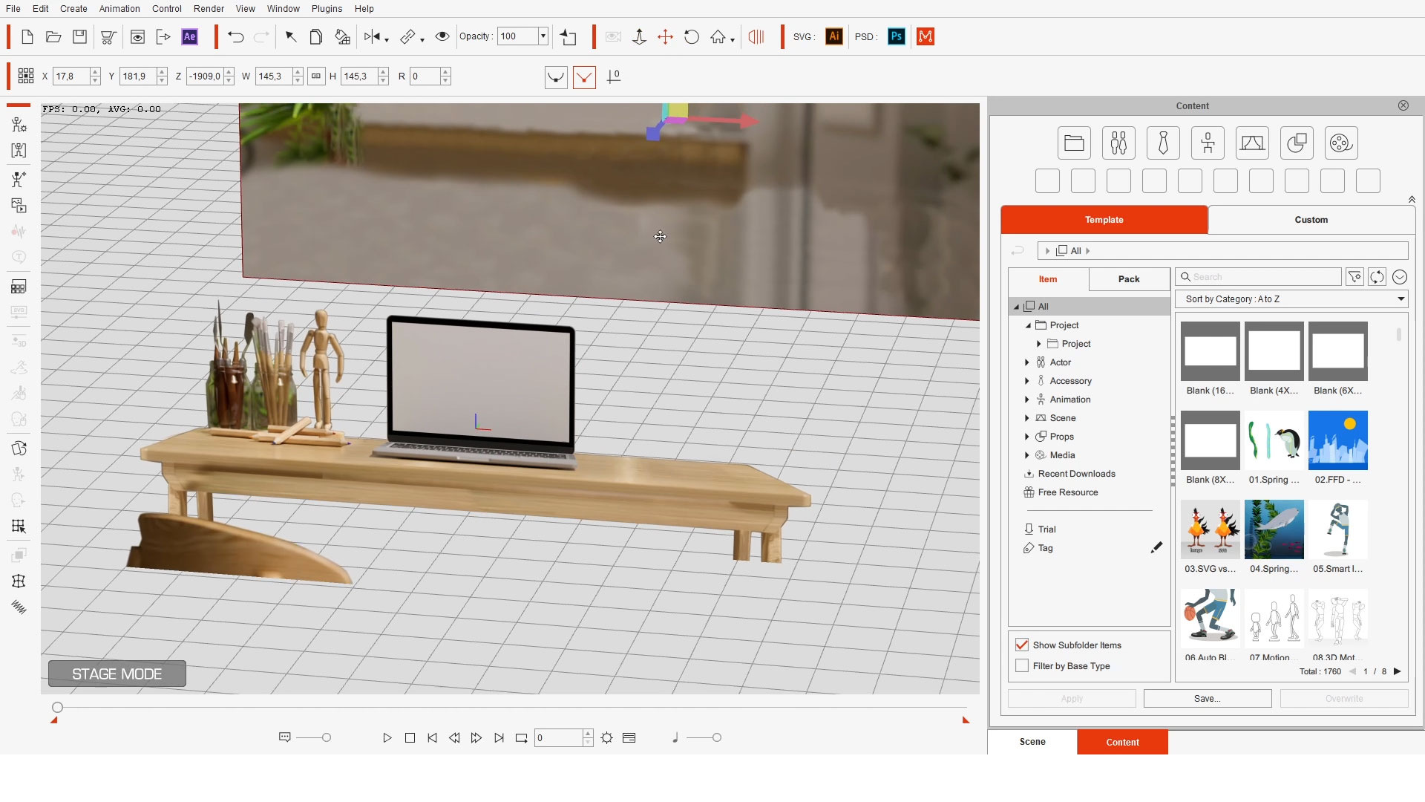The width and height of the screenshot is (1425, 802).
Task: Toggle Show Subfolder Items checkbox
Action: pos(1022,645)
